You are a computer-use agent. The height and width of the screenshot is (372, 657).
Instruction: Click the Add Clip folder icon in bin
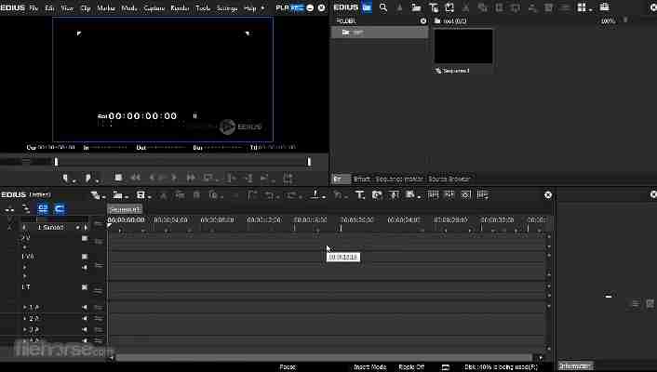point(416,7)
